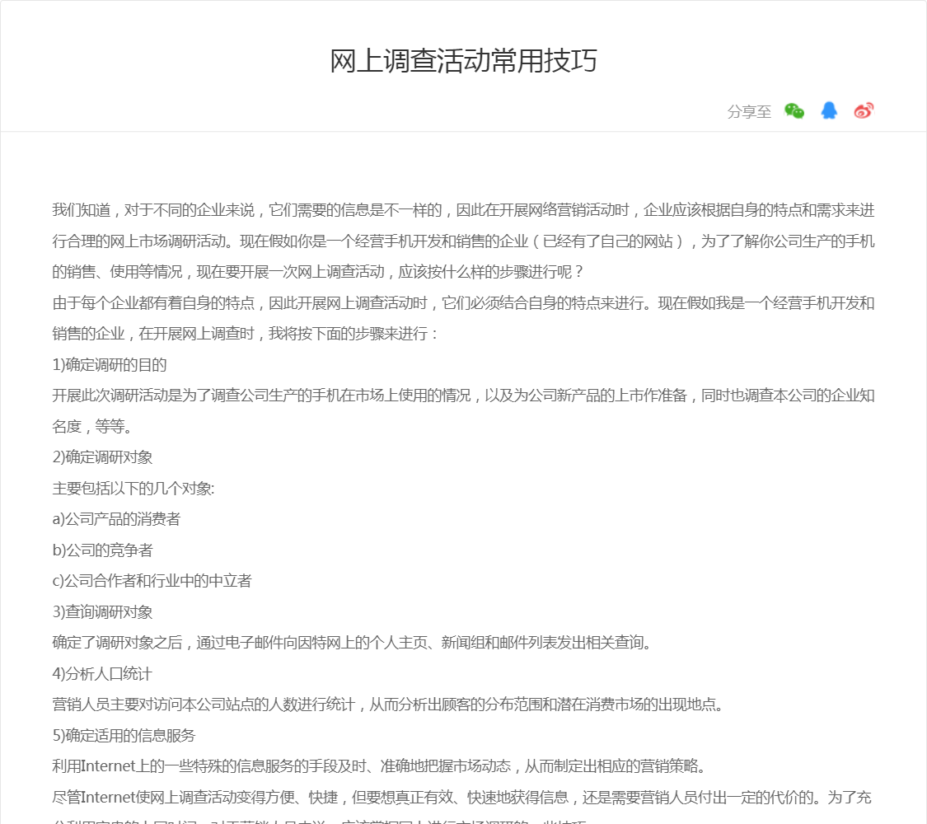Screen dimensions: 927x824
Task: Share the article to Weibo
Action: (864, 110)
